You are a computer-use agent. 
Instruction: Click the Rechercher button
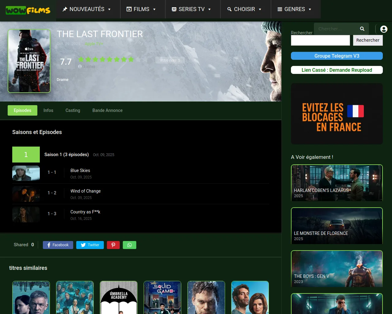pos(367,40)
